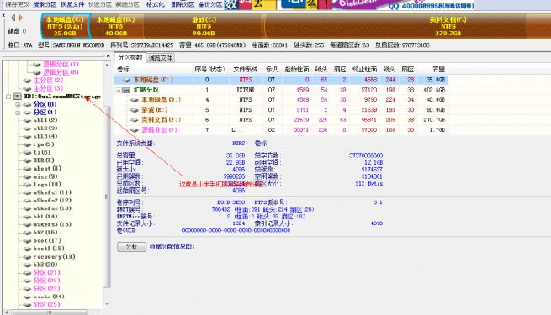Click the drive icon beside bk2(16)
The width and height of the screenshot is (551, 315).
(27, 233)
